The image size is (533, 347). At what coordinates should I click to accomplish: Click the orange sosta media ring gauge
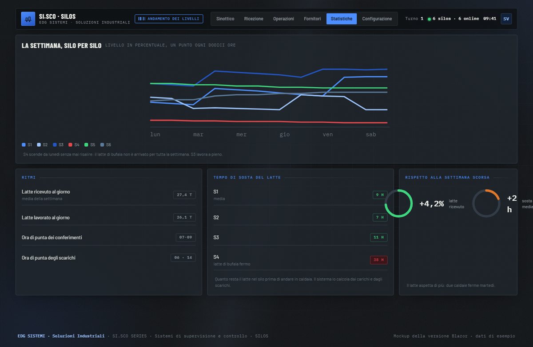[x=486, y=203]
